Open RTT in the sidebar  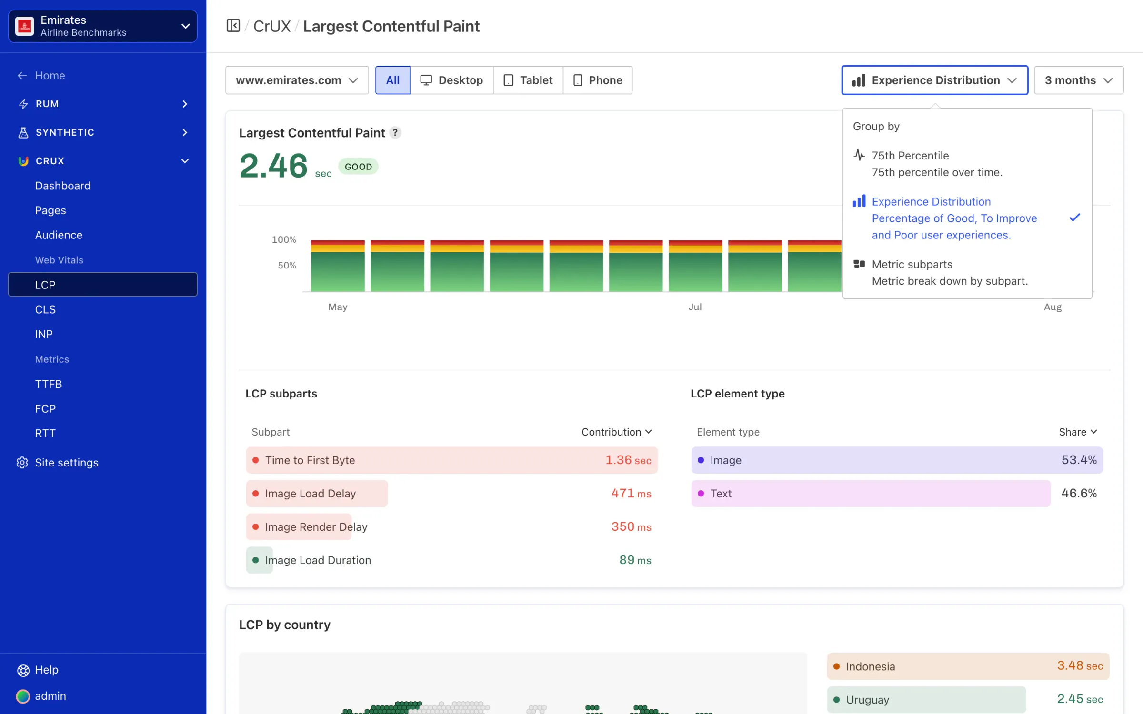[45, 433]
